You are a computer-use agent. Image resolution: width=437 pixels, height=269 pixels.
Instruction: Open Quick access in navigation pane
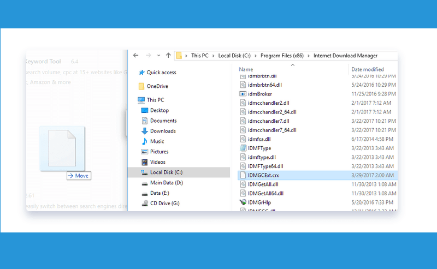(161, 73)
